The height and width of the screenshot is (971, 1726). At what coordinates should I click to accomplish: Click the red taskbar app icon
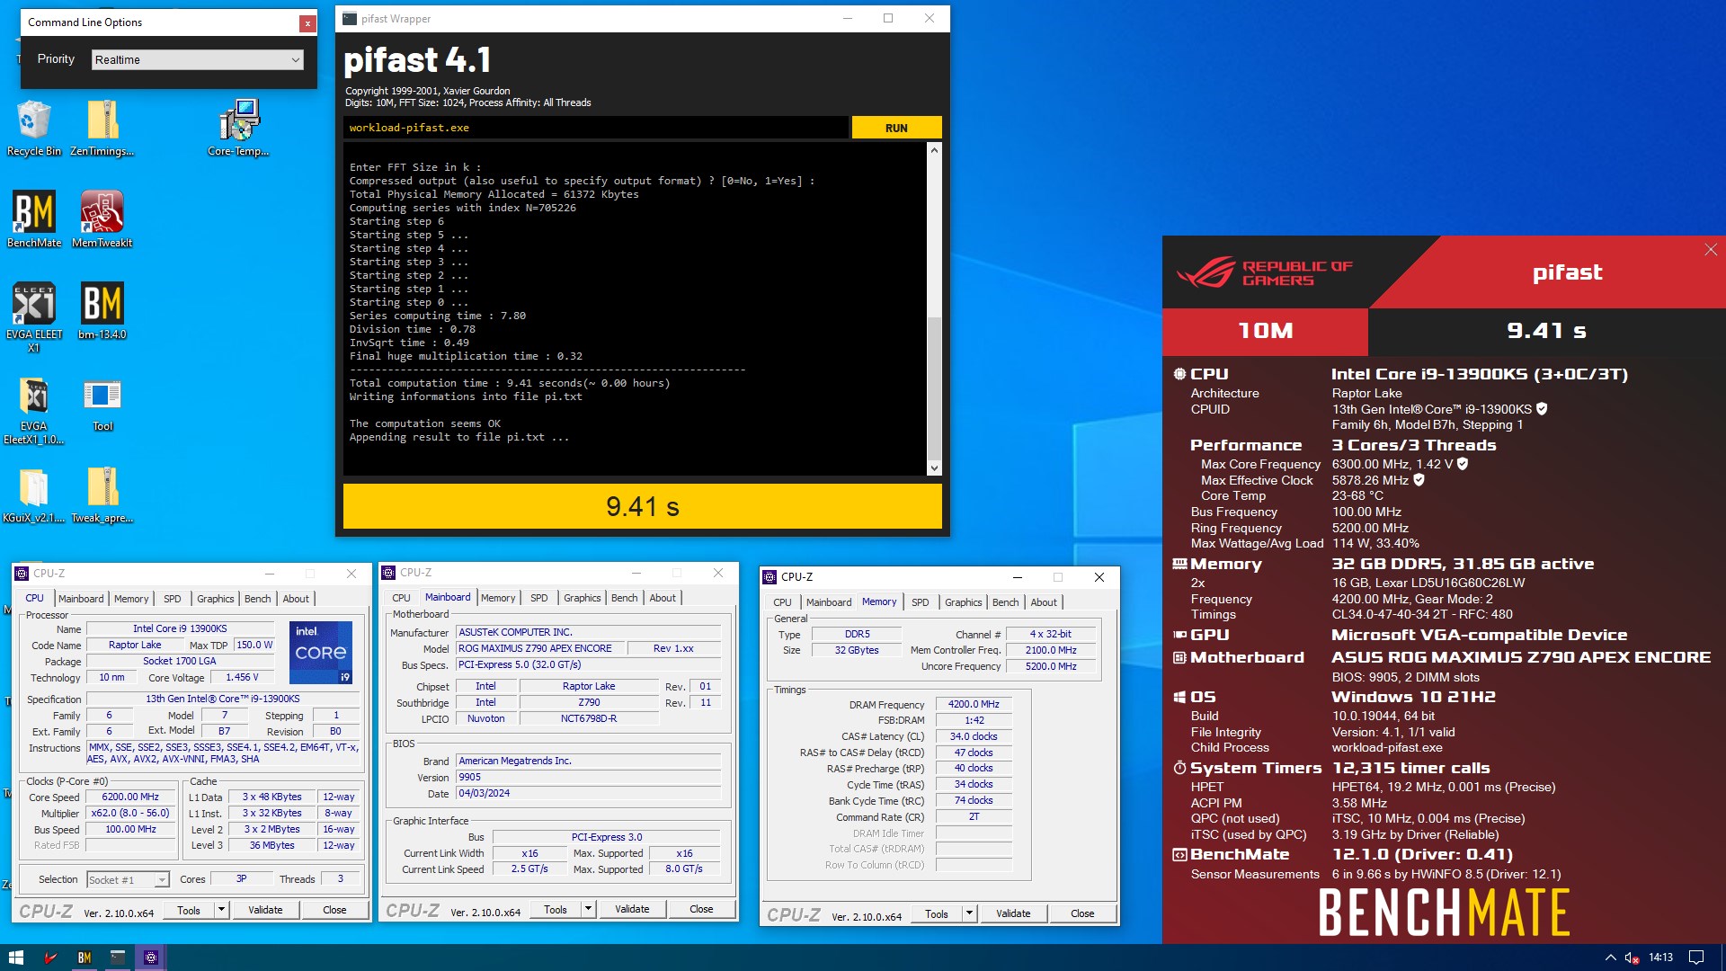[x=50, y=958]
